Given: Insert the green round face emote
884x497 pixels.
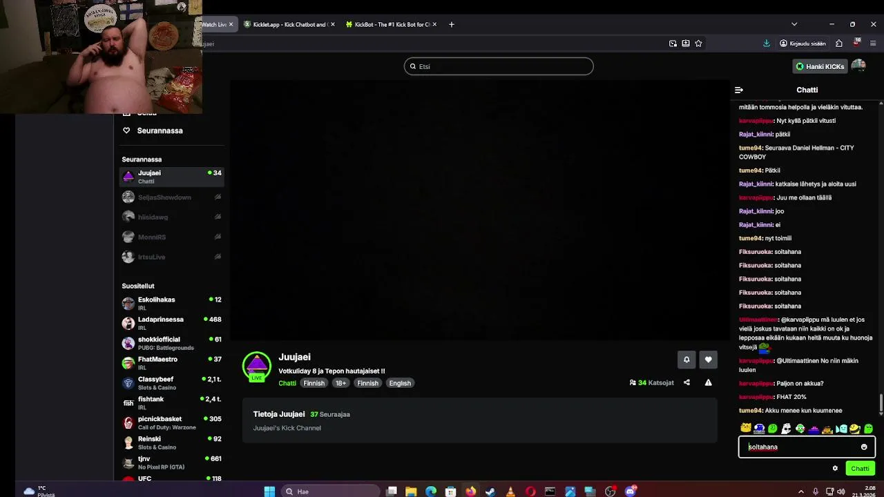Looking at the screenshot, I should [773, 429].
